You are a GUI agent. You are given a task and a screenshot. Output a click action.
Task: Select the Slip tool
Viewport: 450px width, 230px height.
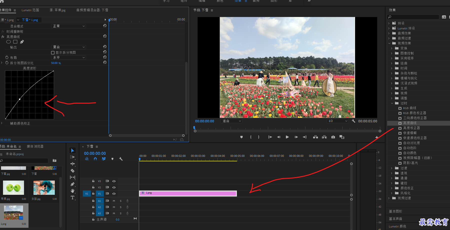pyautogui.click(x=73, y=177)
